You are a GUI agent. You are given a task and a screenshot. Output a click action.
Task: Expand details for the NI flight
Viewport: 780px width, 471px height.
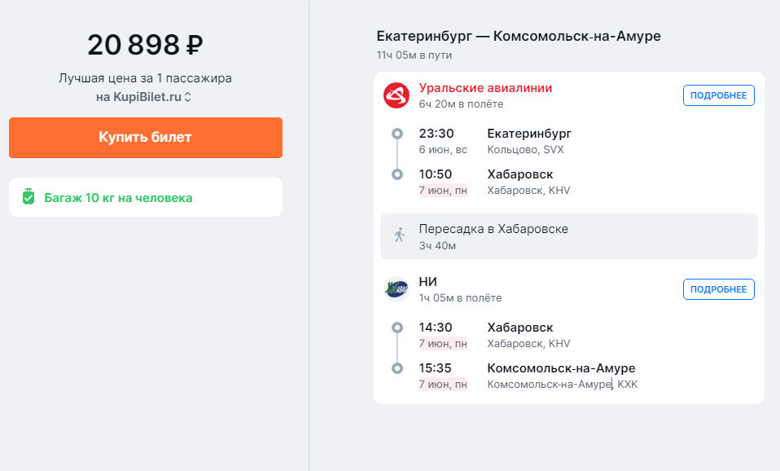point(718,289)
